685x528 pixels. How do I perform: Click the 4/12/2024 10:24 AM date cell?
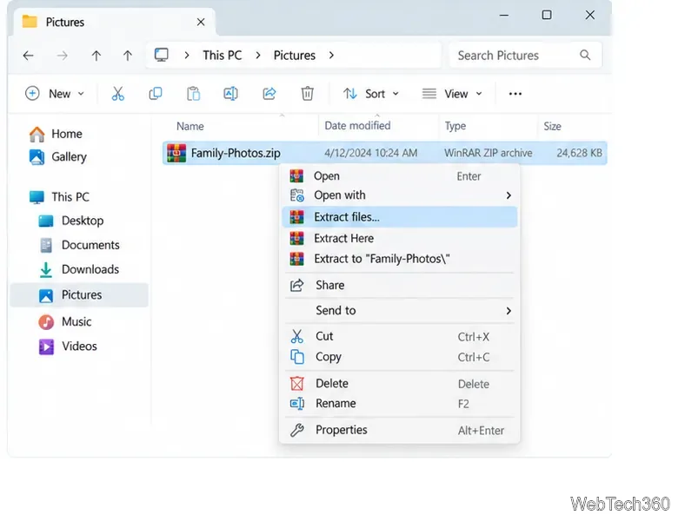pyautogui.click(x=370, y=153)
